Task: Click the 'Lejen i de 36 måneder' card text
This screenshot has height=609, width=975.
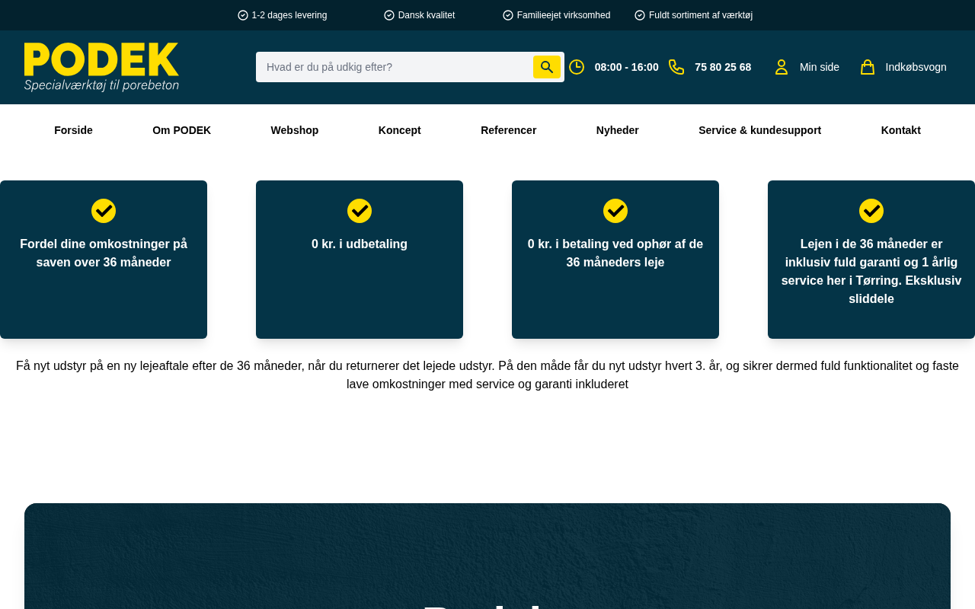Action: tap(871, 272)
